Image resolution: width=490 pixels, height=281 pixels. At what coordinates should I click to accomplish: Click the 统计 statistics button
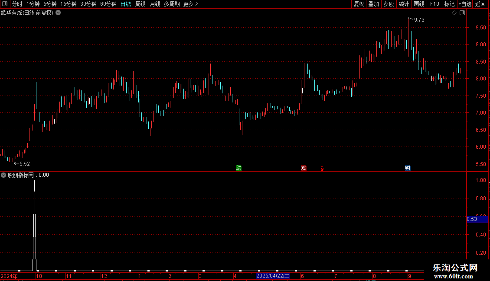point(403,4)
